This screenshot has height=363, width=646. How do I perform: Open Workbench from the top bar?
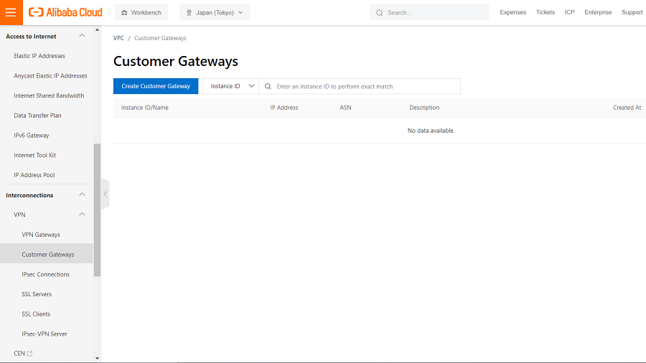141,12
